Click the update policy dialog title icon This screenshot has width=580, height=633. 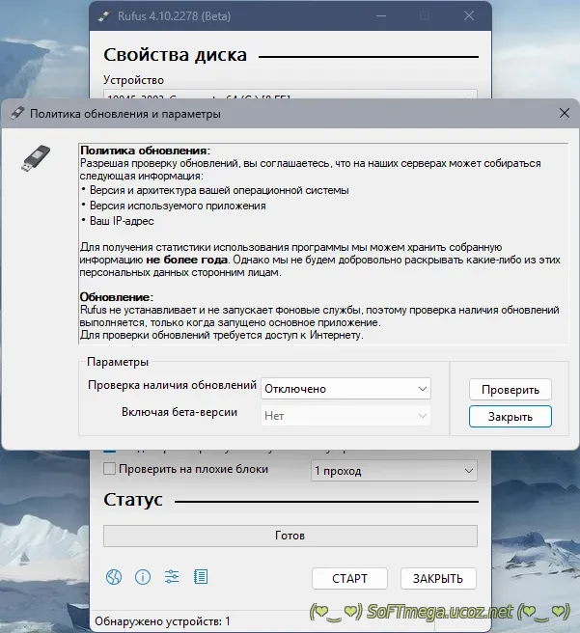pos(16,114)
